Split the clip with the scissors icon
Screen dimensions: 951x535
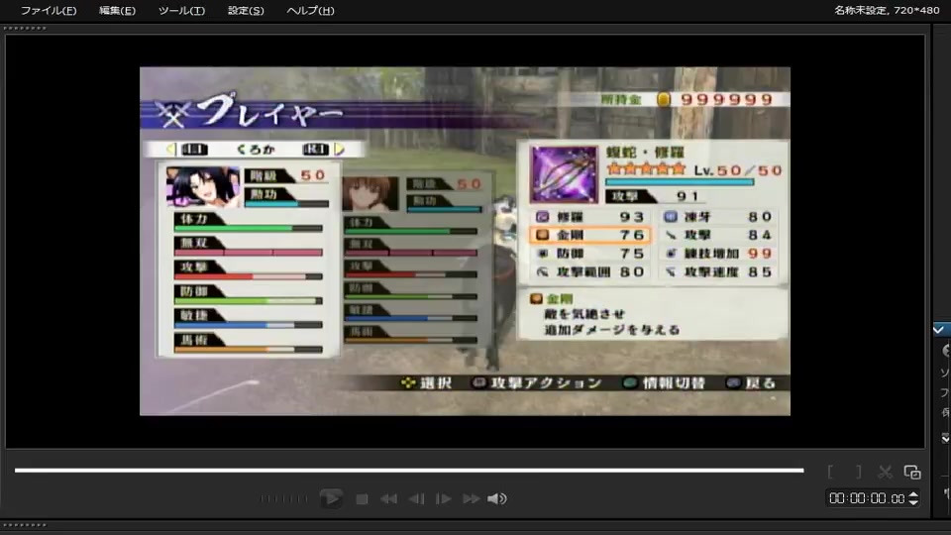coord(885,472)
